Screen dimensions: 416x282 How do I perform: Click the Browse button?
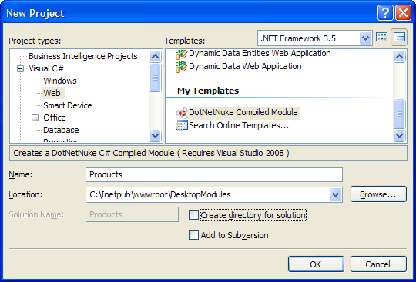pyautogui.click(x=378, y=194)
